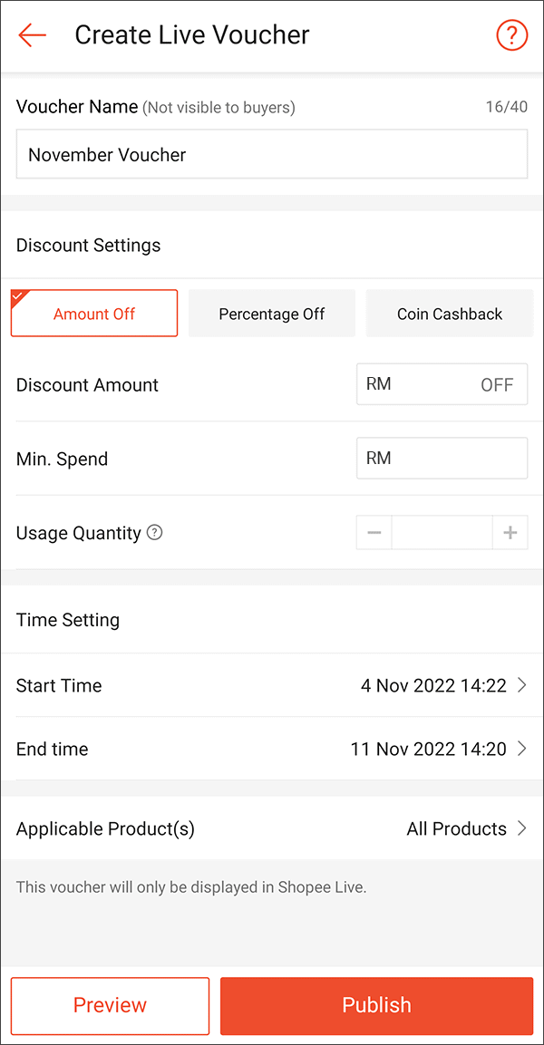544x1045 pixels.
Task: Select the Percentage Off discount type
Action: tap(271, 313)
